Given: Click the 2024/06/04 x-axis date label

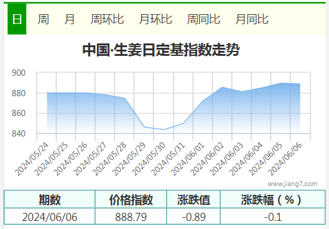Looking at the screenshot, I should click(x=246, y=159).
